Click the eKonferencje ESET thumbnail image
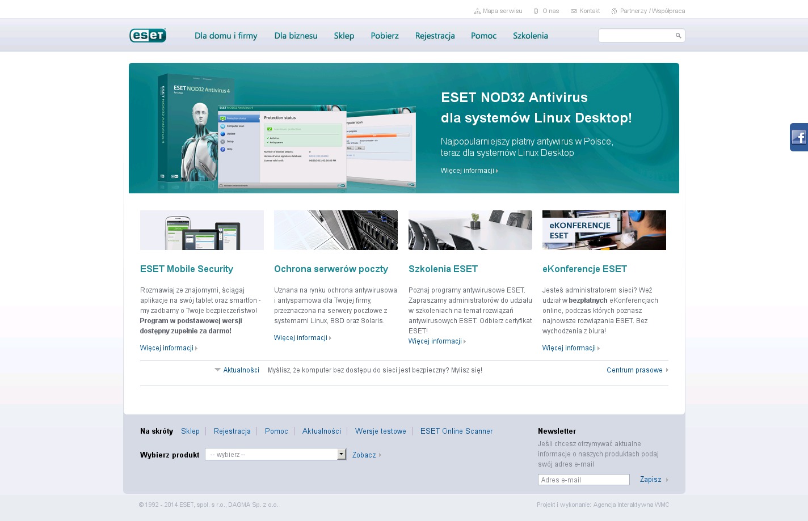This screenshot has width=808, height=521. (x=604, y=230)
